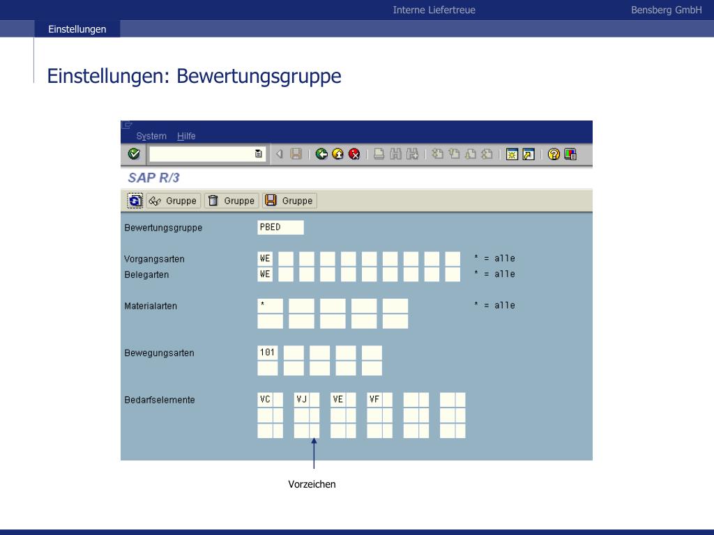Open the System menu
The width and height of the screenshot is (714, 535).
click(151, 136)
